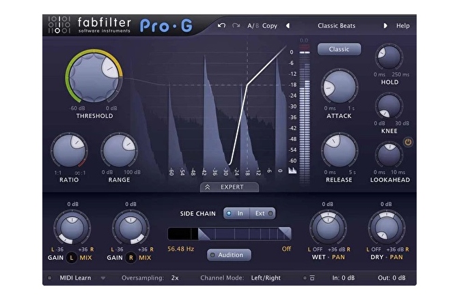Image resolution: width=459 pixels, height=300 pixels.
Task: Collapse the Expert panel
Action: coord(229,187)
